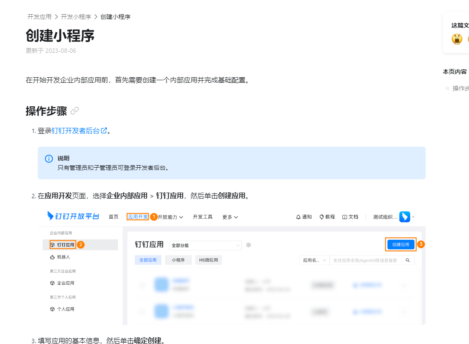Select 企业应用 in the sidebar

(x=62, y=283)
